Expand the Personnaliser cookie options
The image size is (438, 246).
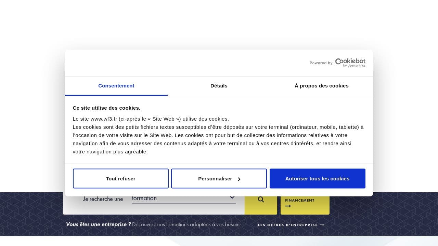point(219,178)
